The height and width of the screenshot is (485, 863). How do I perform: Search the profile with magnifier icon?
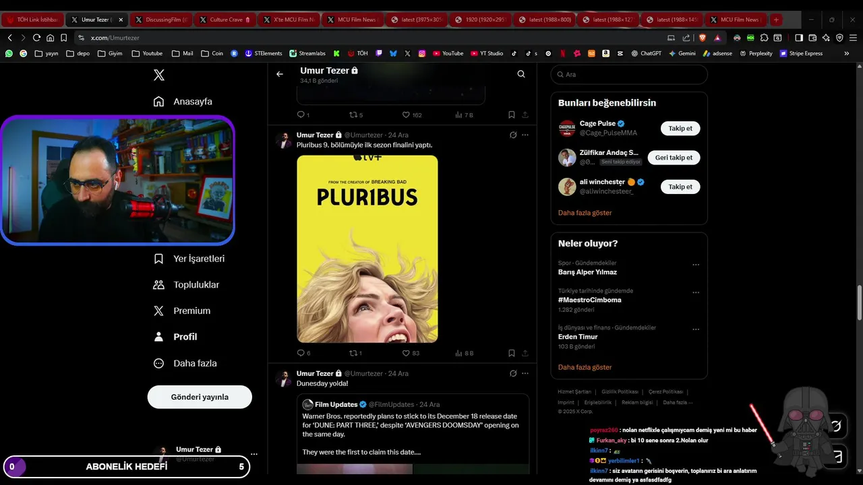(521, 74)
